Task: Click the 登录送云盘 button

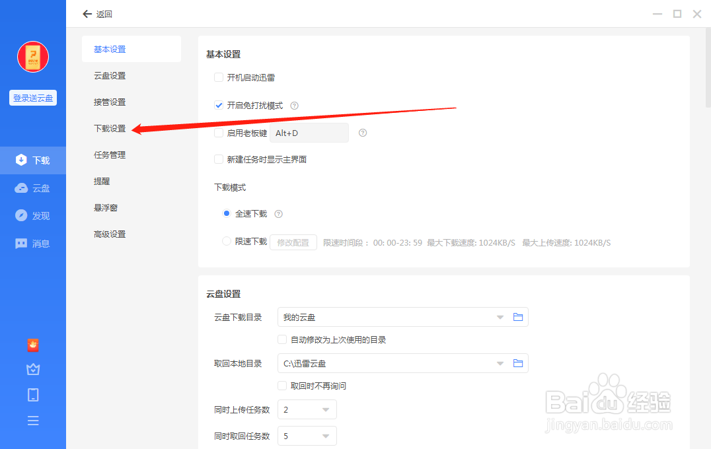Action: pyautogui.click(x=32, y=97)
